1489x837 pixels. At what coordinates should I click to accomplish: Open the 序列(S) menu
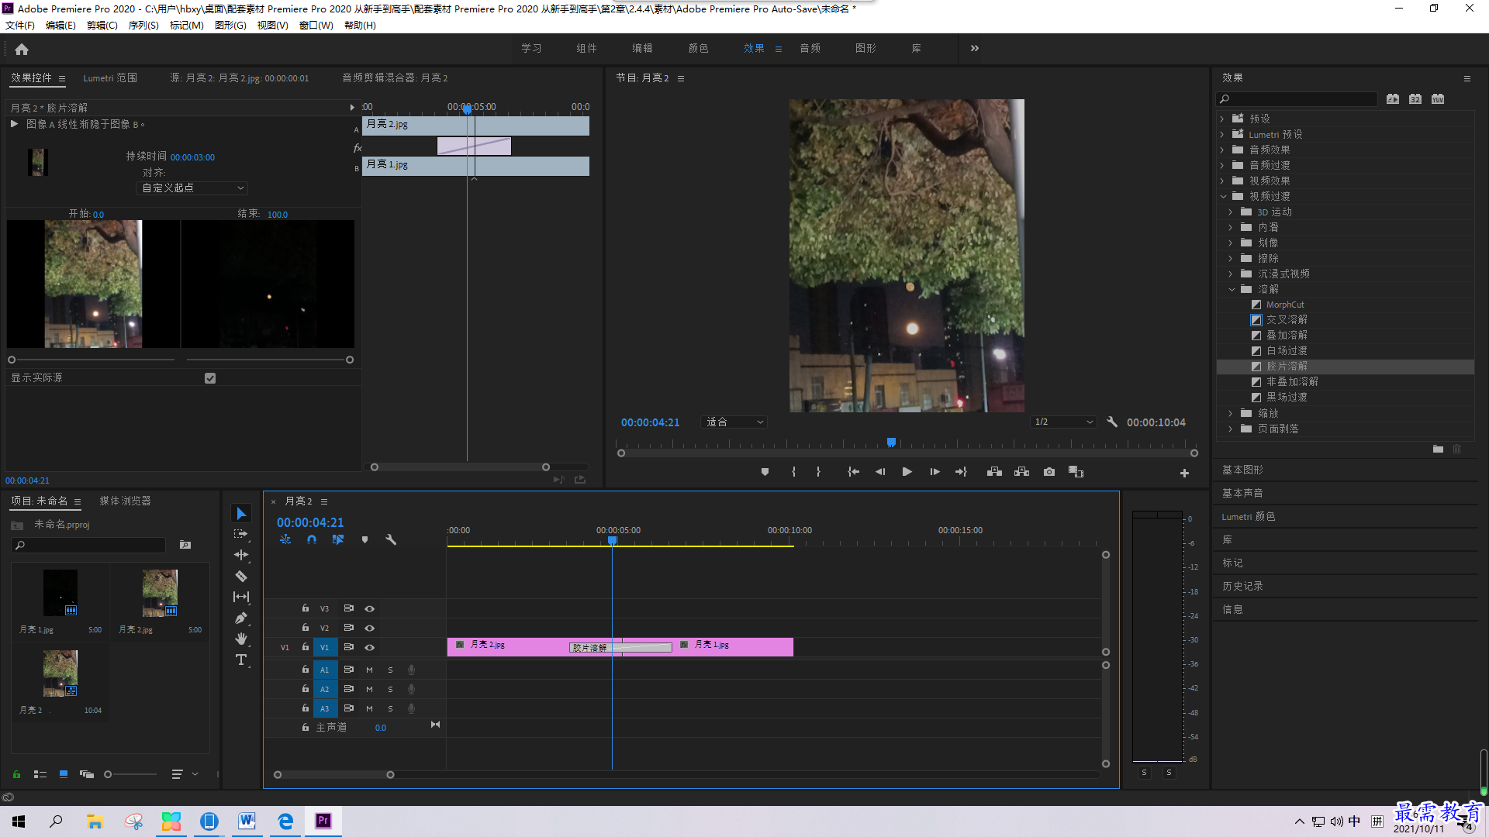point(143,26)
